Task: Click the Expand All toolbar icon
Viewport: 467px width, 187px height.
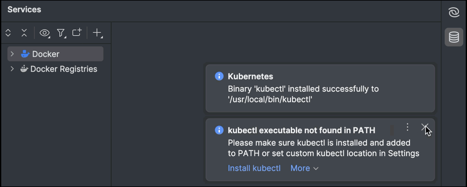Action: pyautogui.click(x=8, y=33)
